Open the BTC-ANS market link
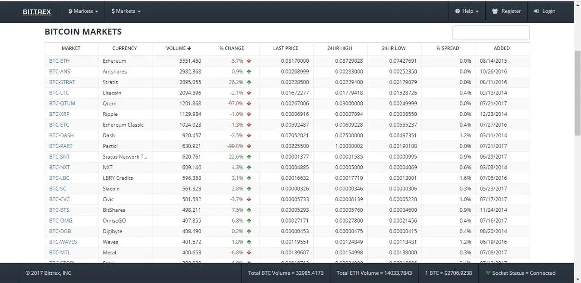 click(59, 72)
